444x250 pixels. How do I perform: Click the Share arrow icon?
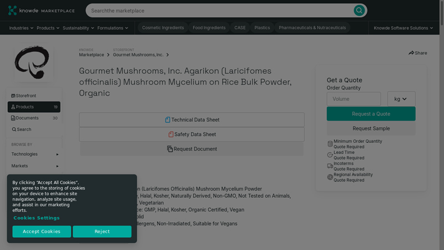pyautogui.click(x=411, y=53)
